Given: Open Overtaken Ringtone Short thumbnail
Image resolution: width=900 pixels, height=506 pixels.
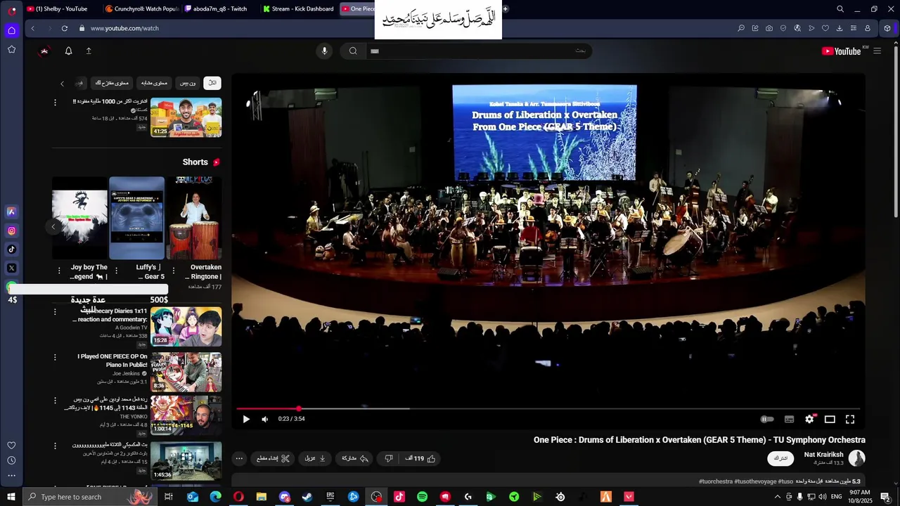Looking at the screenshot, I should (193, 218).
